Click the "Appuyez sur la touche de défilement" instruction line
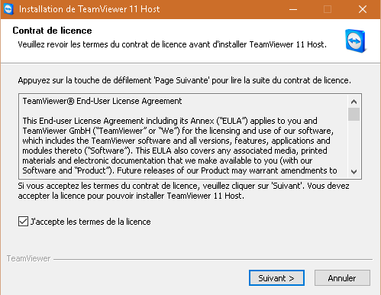 pos(184,80)
